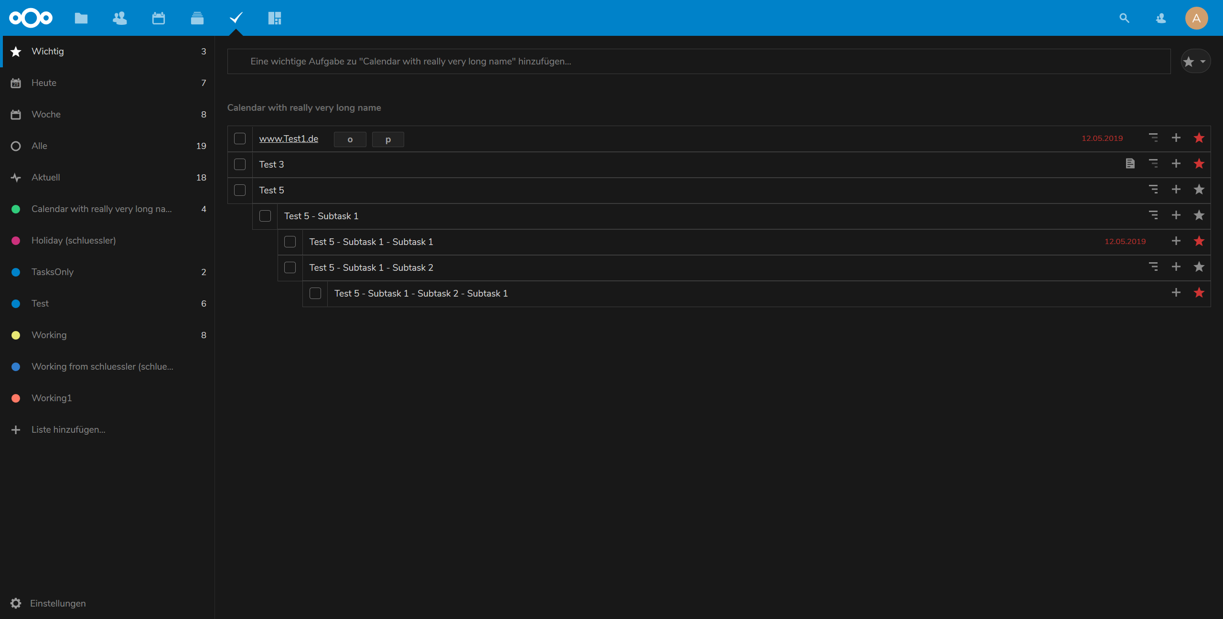Click Liste hinzufügen… to add list

pyautogui.click(x=107, y=430)
